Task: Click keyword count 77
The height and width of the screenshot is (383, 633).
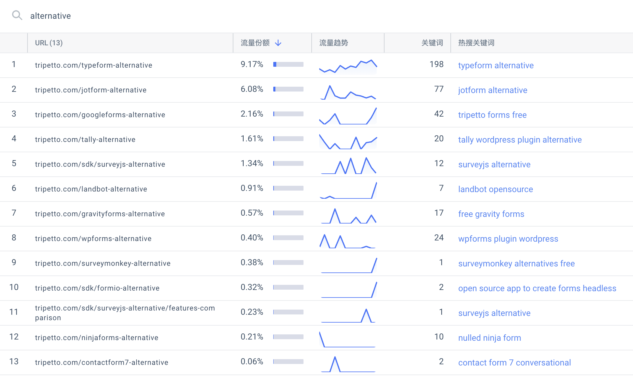Action: click(439, 89)
